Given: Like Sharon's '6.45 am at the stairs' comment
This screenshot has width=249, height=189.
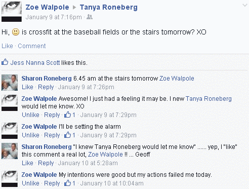Looking at the screenshot, I should pyautogui.click(x=27, y=87).
